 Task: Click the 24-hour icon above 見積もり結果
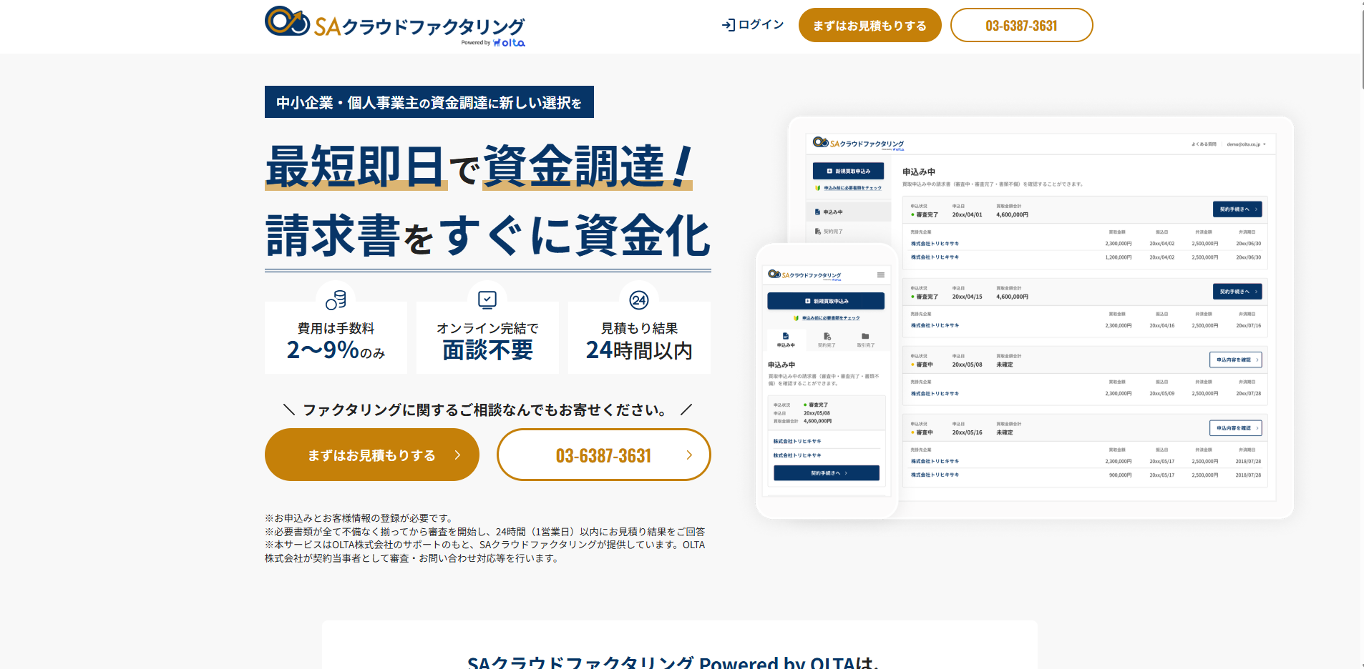639,300
